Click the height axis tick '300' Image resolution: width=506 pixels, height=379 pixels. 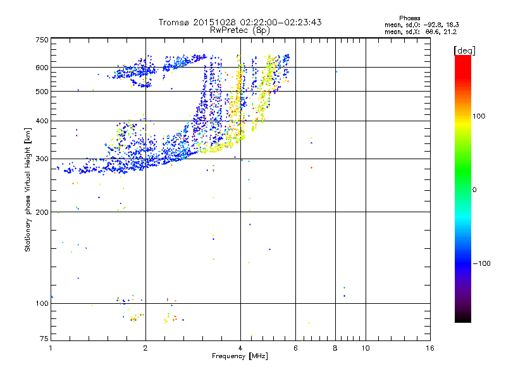(42, 159)
